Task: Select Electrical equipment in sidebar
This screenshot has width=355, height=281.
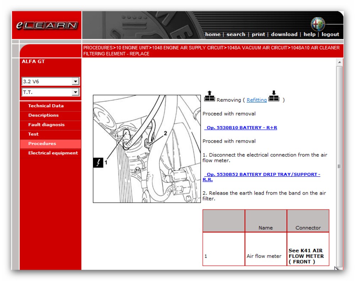Action: tap(53, 153)
